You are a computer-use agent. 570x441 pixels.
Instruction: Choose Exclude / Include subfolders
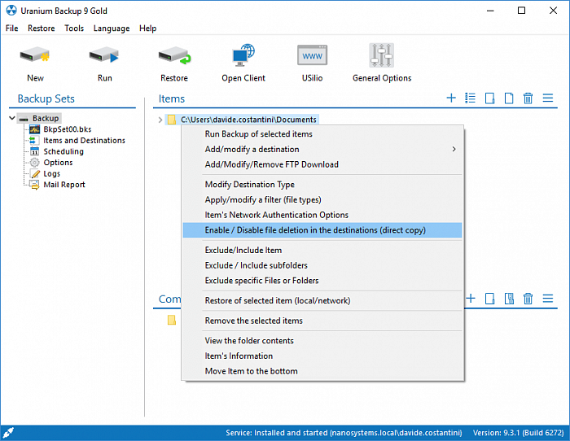coord(322,265)
